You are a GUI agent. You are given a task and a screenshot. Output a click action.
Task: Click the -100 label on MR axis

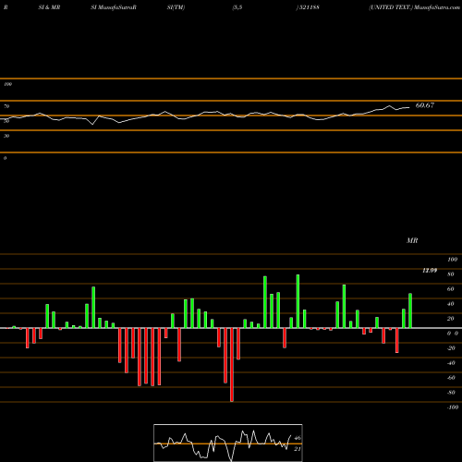coord(453,407)
